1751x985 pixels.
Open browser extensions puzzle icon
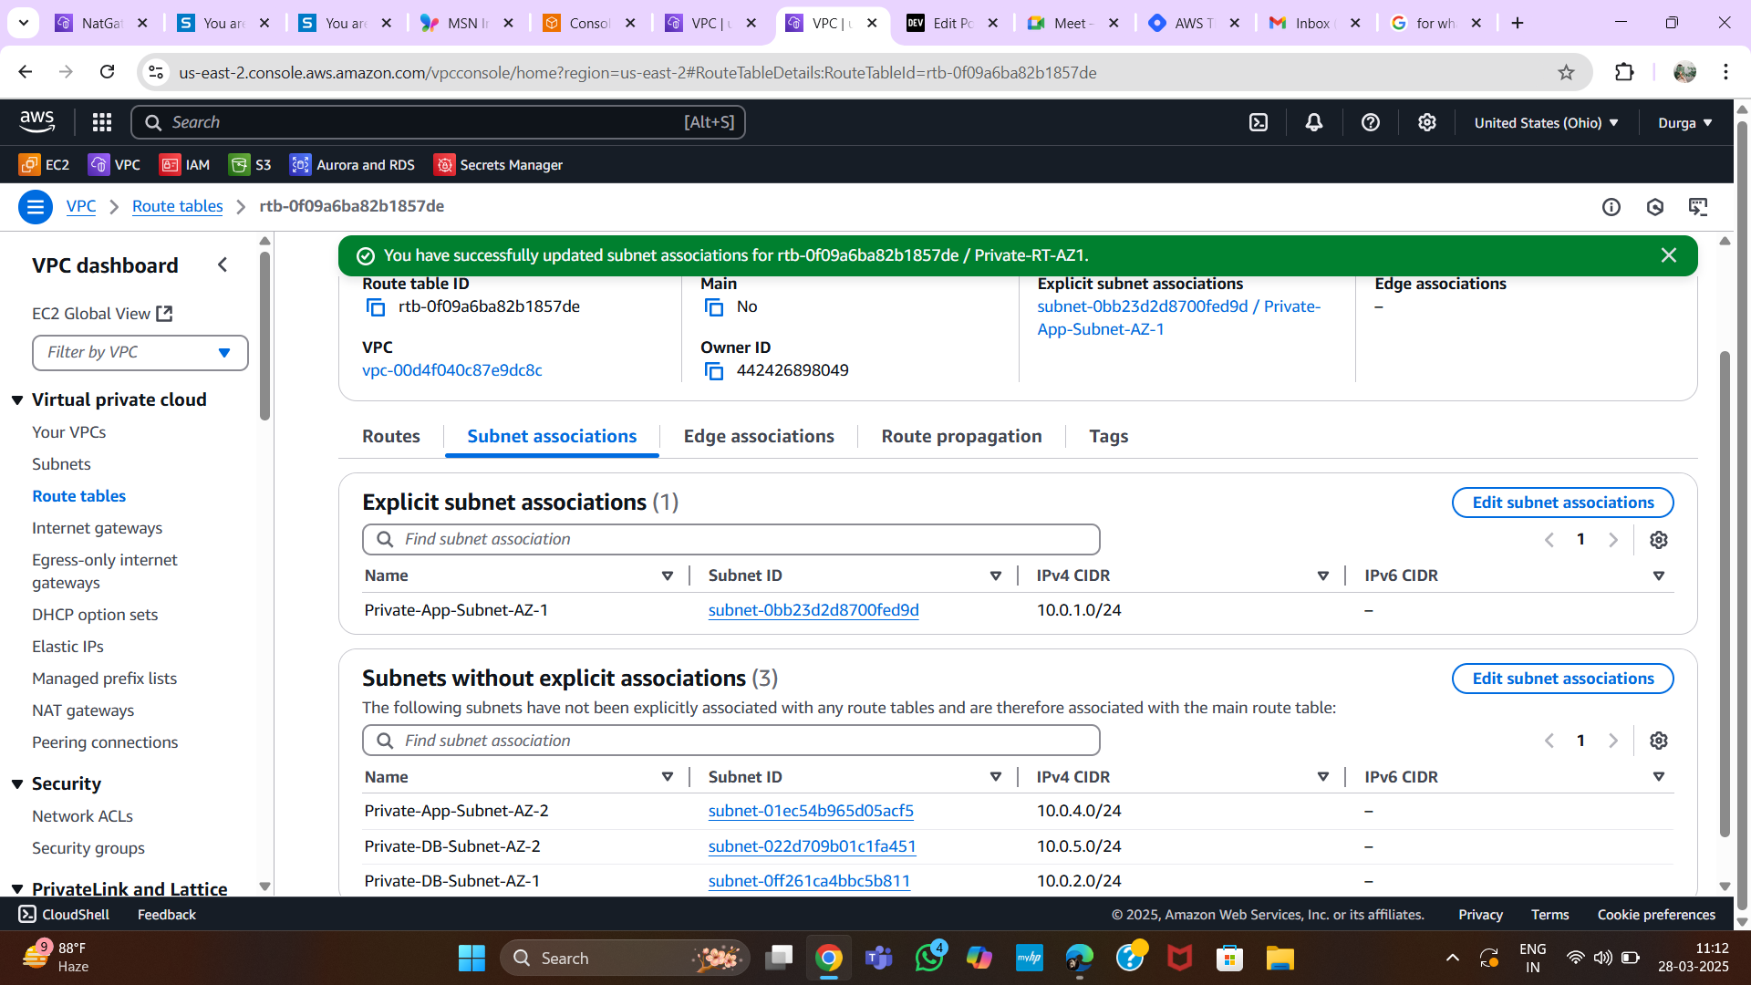click(x=1624, y=72)
